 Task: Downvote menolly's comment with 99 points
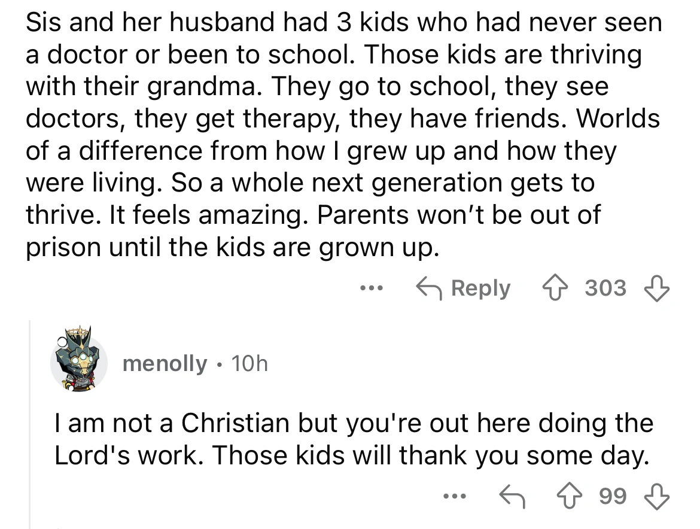click(655, 495)
